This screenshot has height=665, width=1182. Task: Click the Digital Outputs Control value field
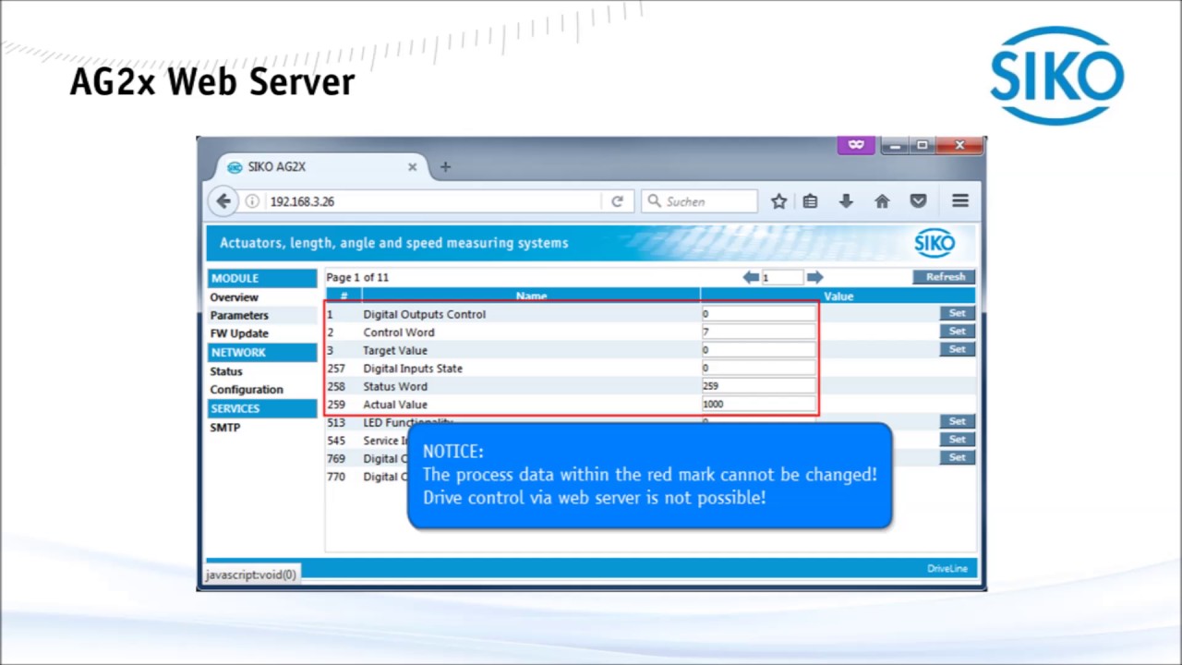[x=758, y=314]
